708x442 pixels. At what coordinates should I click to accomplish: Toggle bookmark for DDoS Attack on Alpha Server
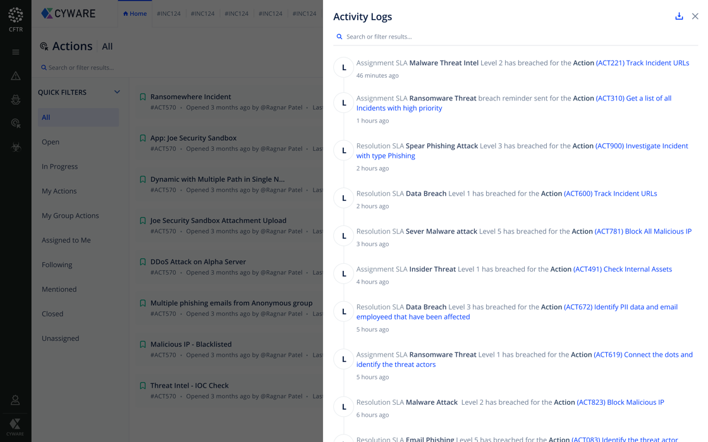pyautogui.click(x=143, y=262)
